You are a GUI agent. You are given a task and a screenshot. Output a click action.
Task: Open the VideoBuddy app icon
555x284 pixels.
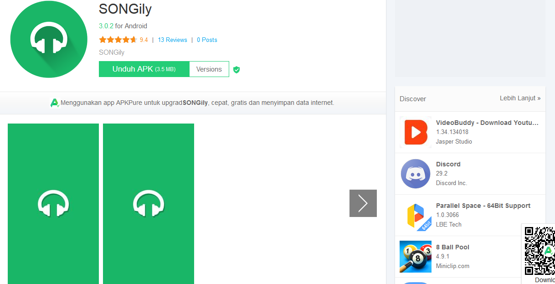[x=416, y=132]
